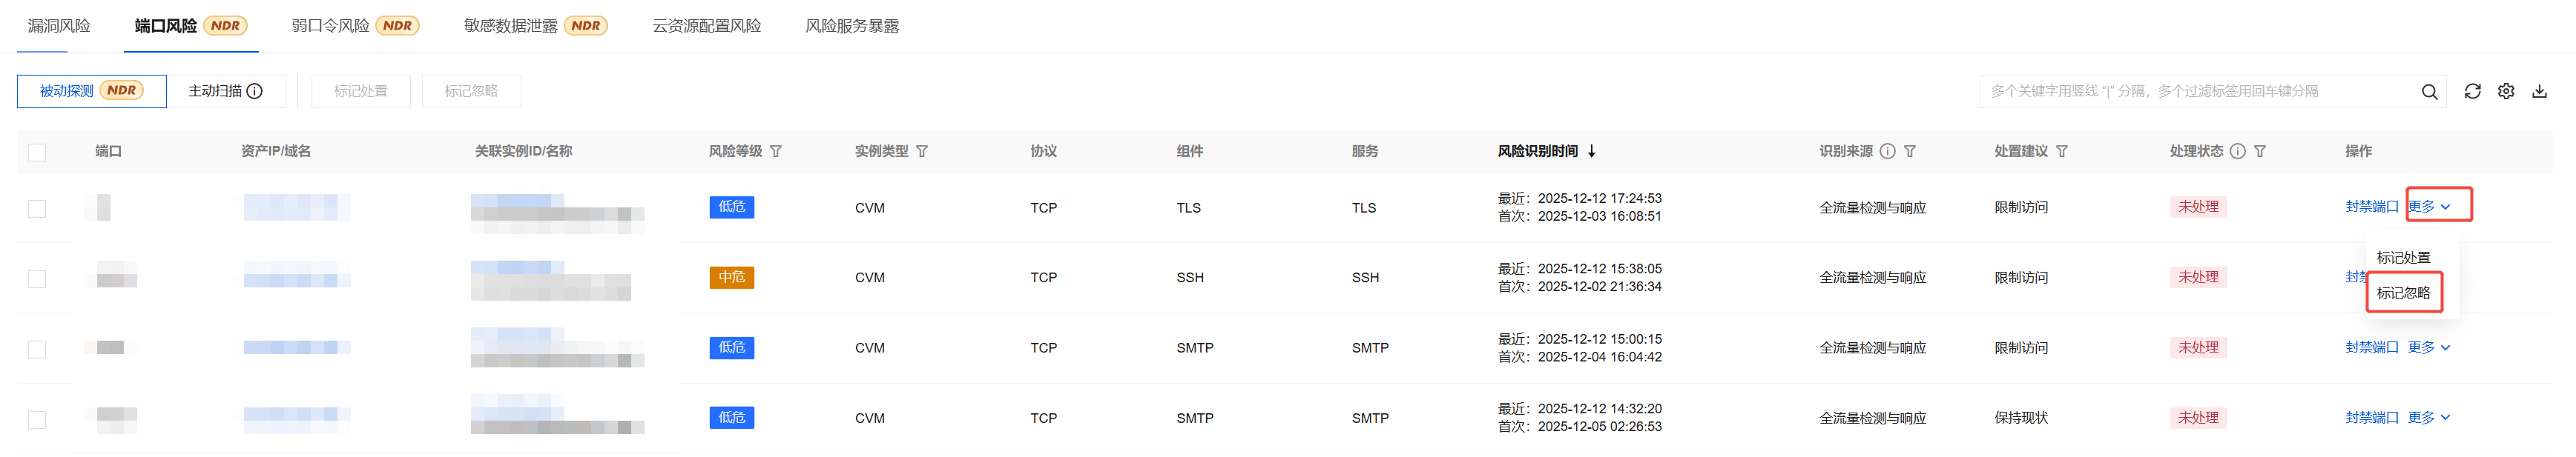Filter by 风险等级 column funnel icon
This screenshot has width=2576, height=457.
pyautogui.click(x=776, y=152)
